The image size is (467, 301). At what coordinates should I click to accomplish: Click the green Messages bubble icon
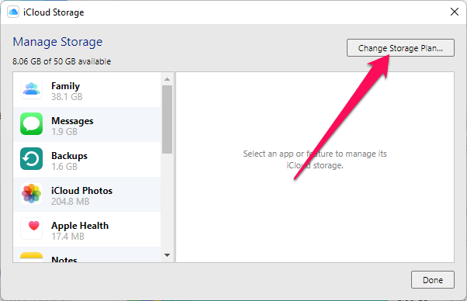pos(31,123)
